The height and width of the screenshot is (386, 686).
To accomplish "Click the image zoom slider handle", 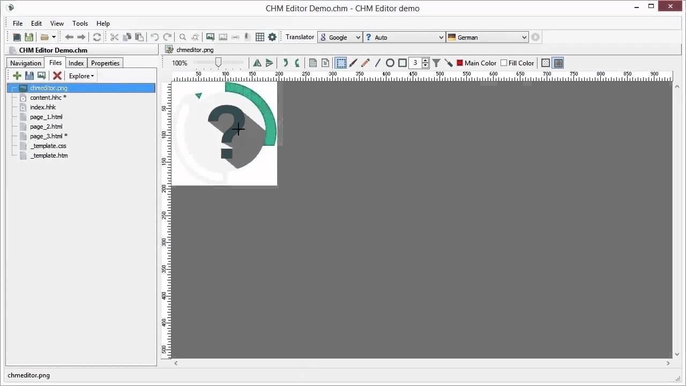I will point(218,63).
